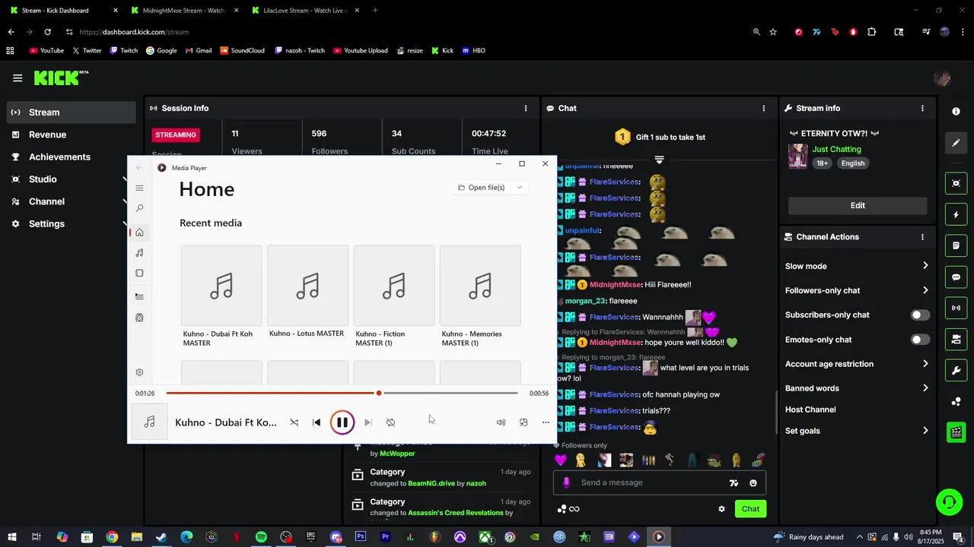This screenshot has width=974, height=547.
Task: Click green clapperboard icon in right toolbar
Action: tap(956, 432)
